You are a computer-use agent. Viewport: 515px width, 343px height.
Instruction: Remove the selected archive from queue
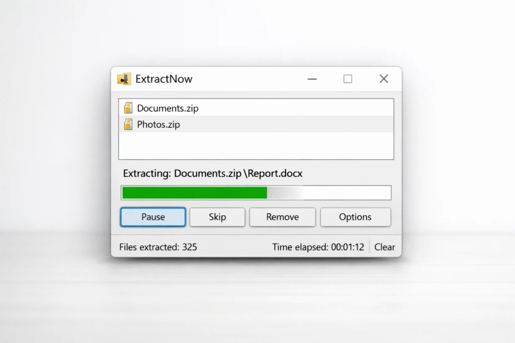[x=282, y=217]
